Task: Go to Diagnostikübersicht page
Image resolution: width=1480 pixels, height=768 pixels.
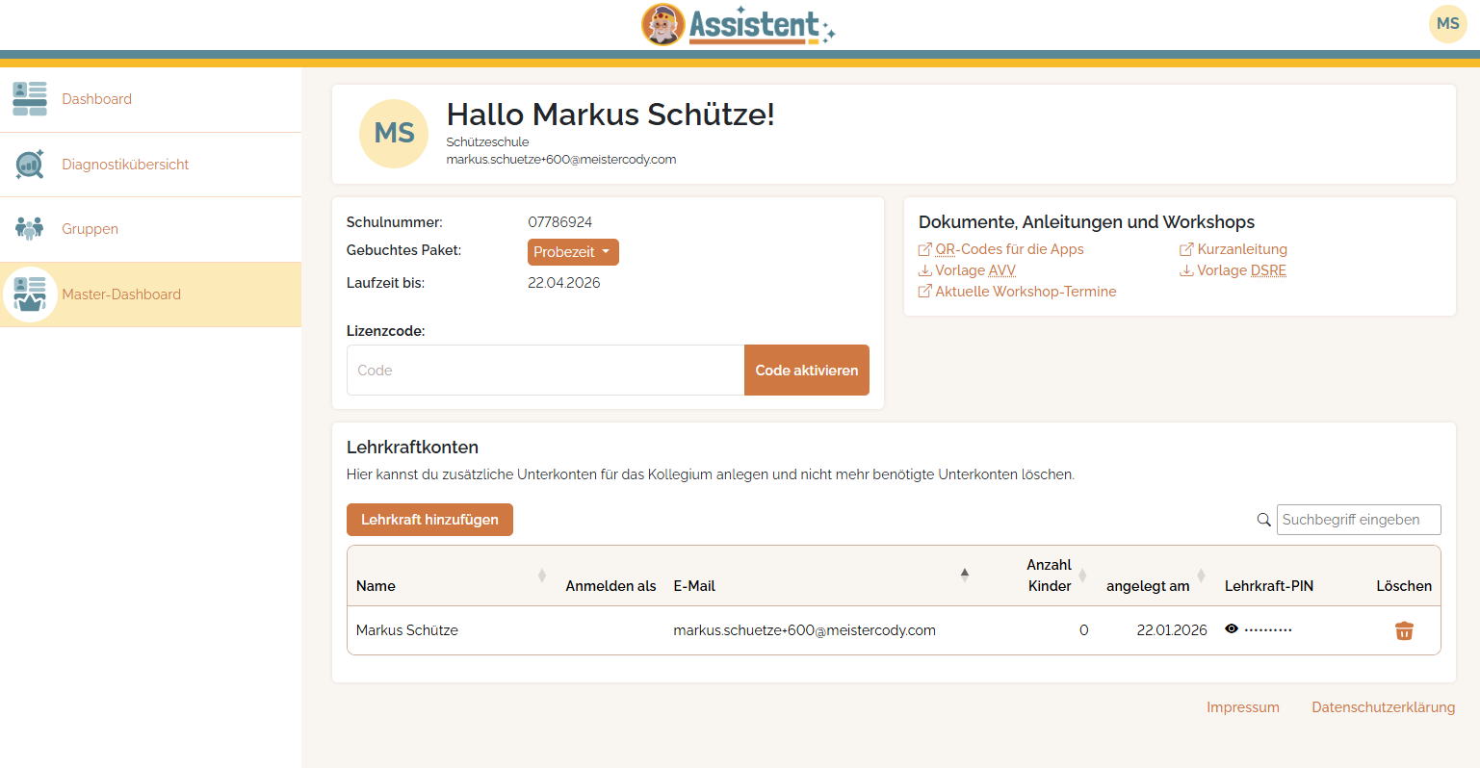Action: click(x=125, y=165)
